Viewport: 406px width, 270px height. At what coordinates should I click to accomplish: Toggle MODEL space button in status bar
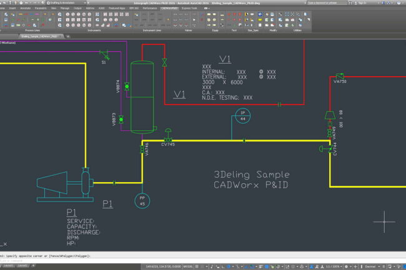[x=187, y=265]
